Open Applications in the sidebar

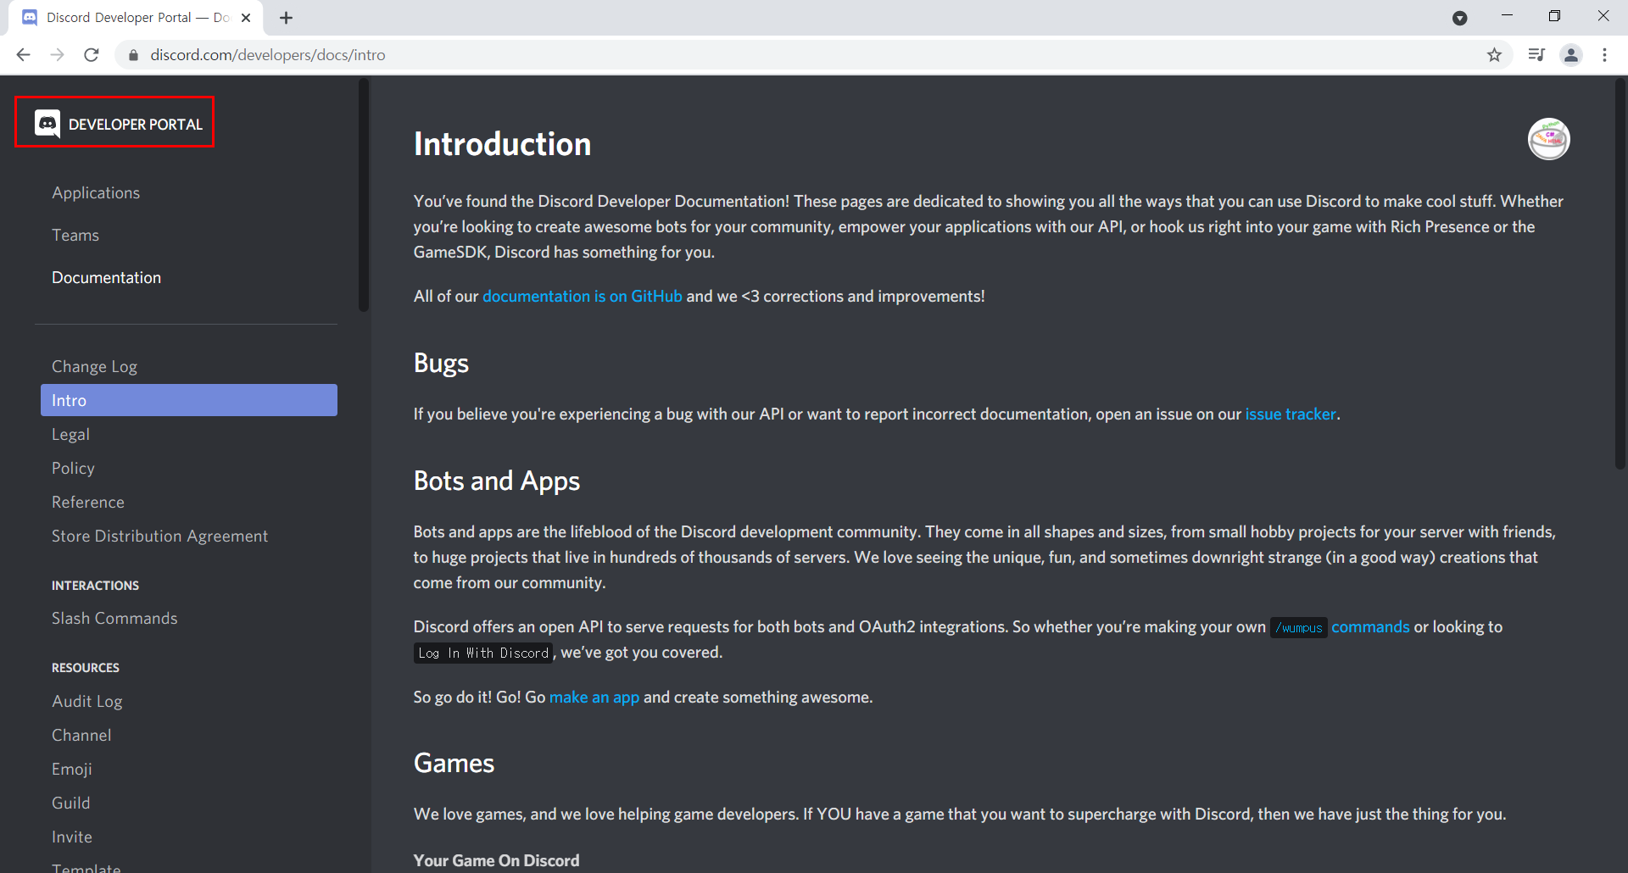tap(96, 193)
